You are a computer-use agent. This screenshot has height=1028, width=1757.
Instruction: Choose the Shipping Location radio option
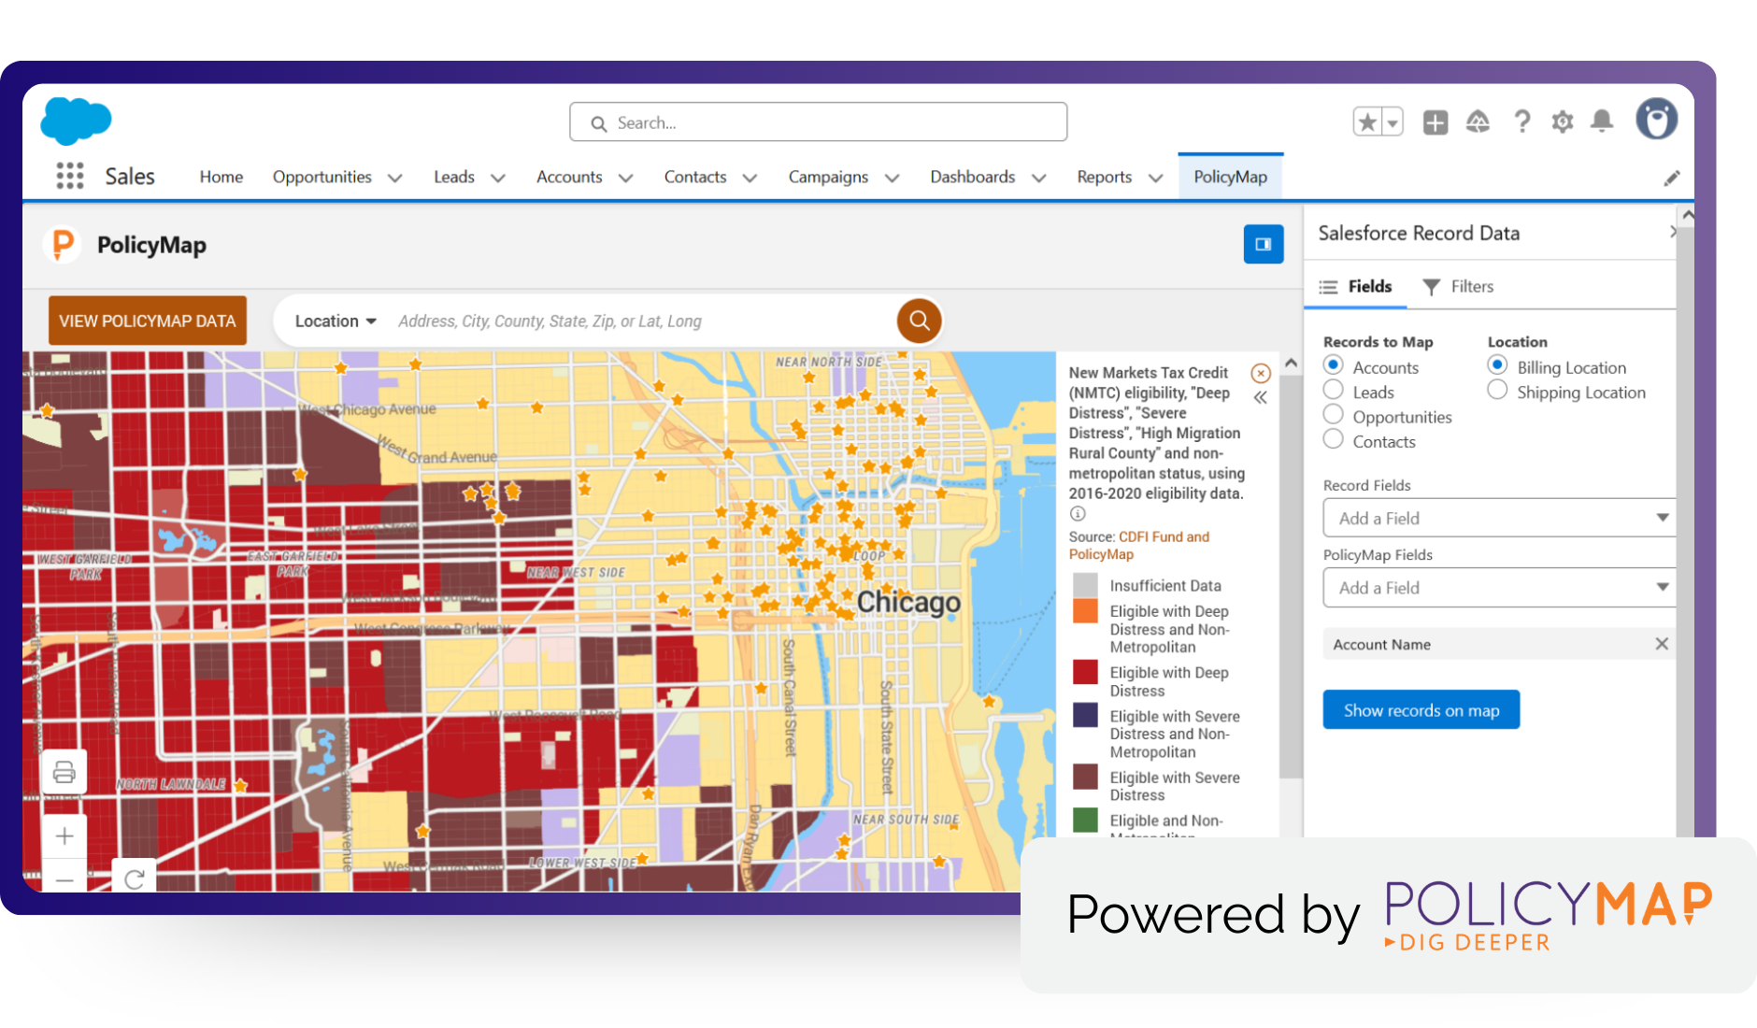click(x=1497, y=391)
